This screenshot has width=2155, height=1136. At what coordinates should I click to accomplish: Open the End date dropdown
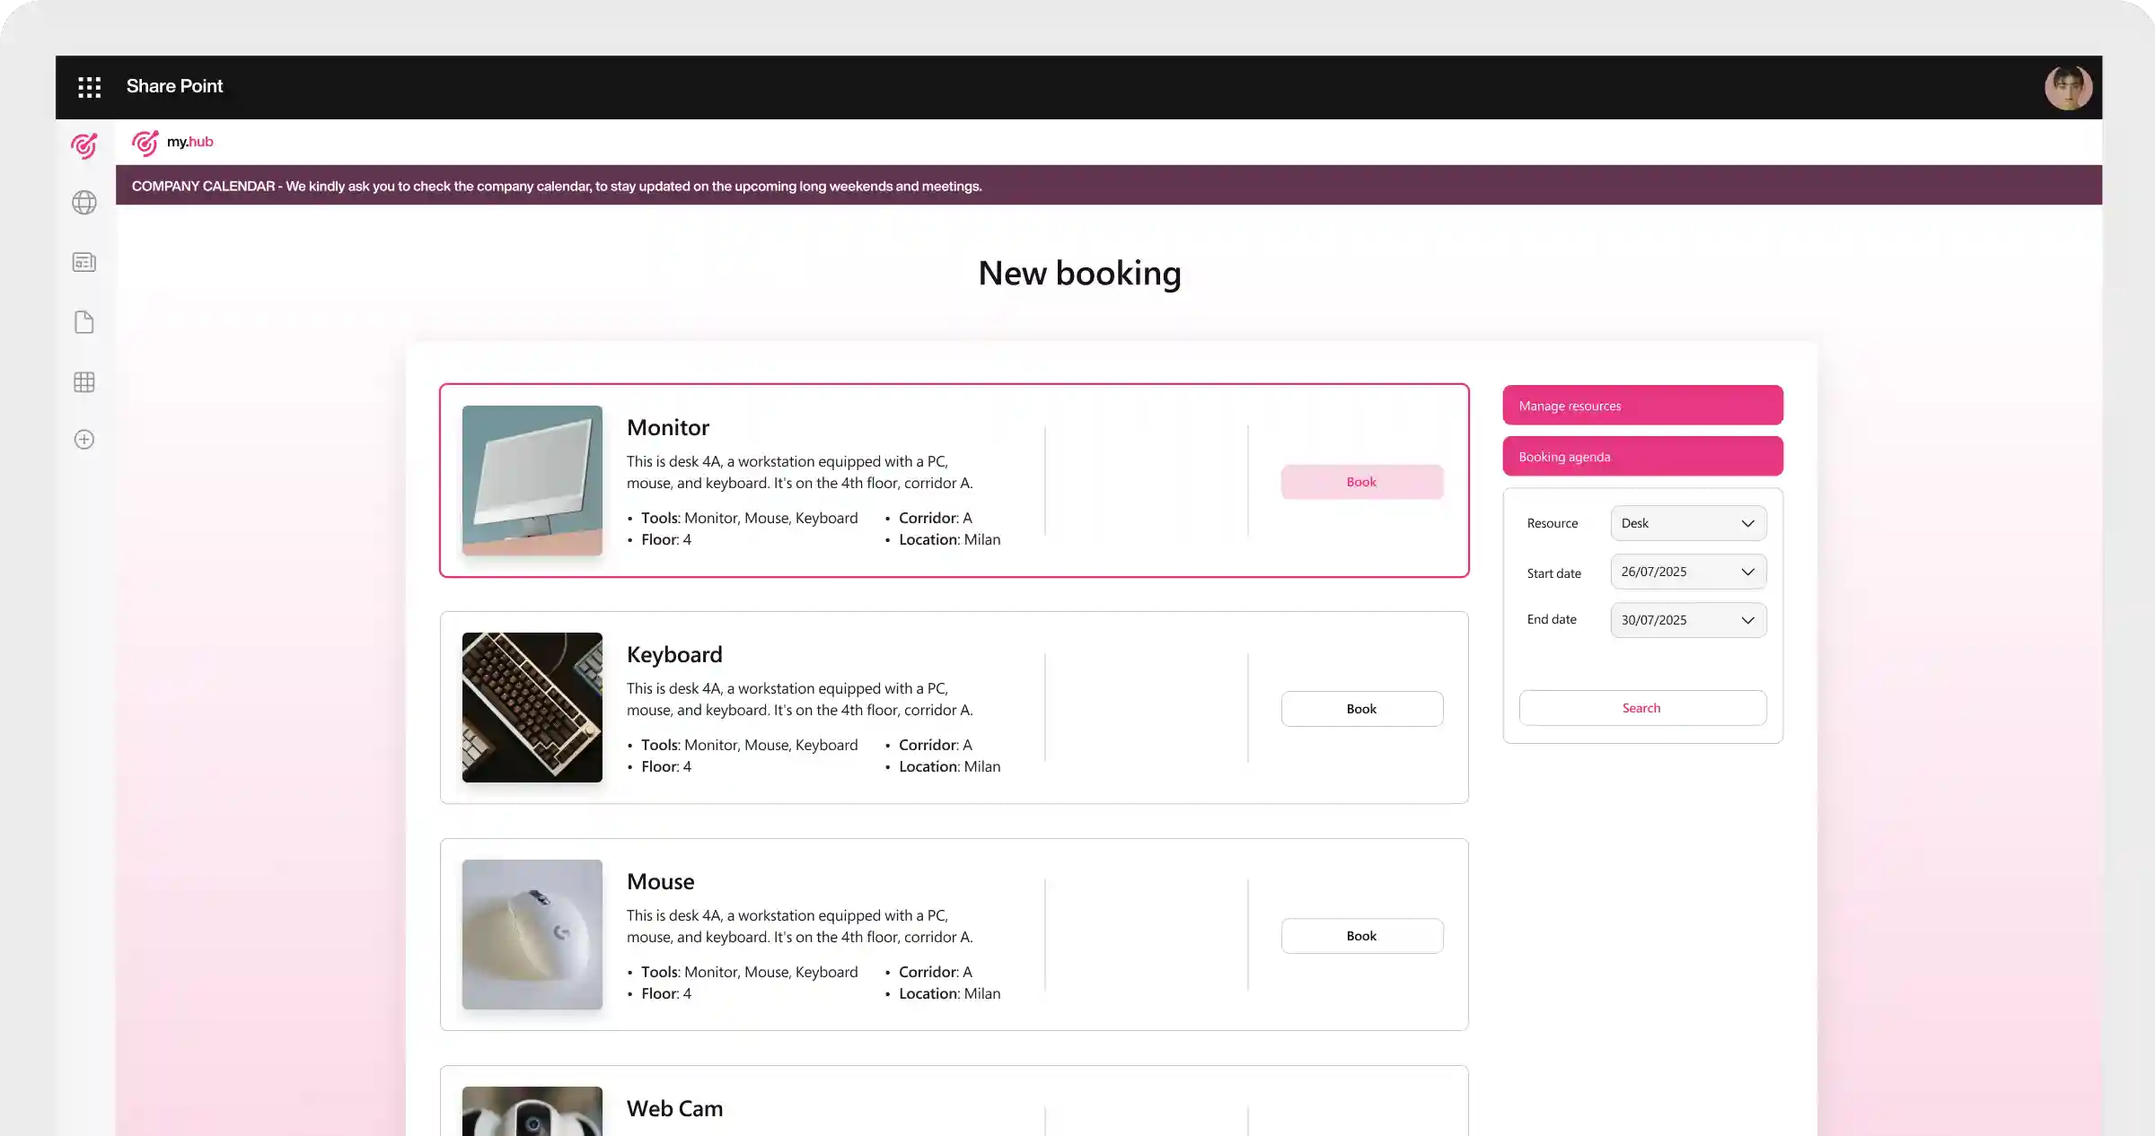point(1688,620)
